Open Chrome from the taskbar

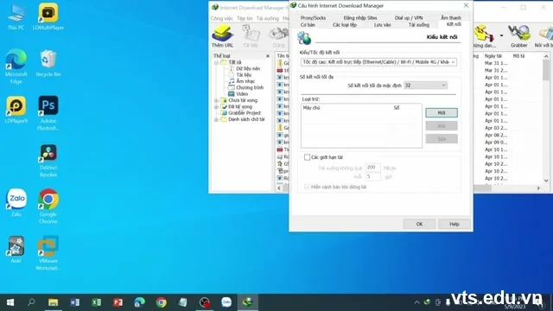click(x=162, y=302)
